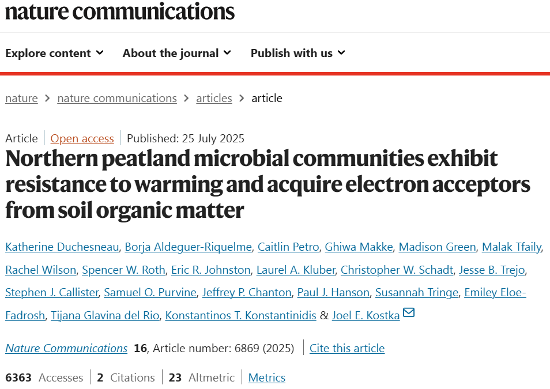The width and height of the screenshot is (550, 389).
Task: Click the email envelope icon beside Joel E. Kostka
Action: [x=409, y=312]
